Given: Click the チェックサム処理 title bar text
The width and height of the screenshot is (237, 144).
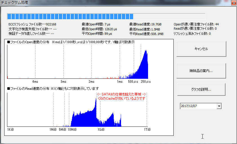Looking at the screenshot, I should click(x=14, y=3).
